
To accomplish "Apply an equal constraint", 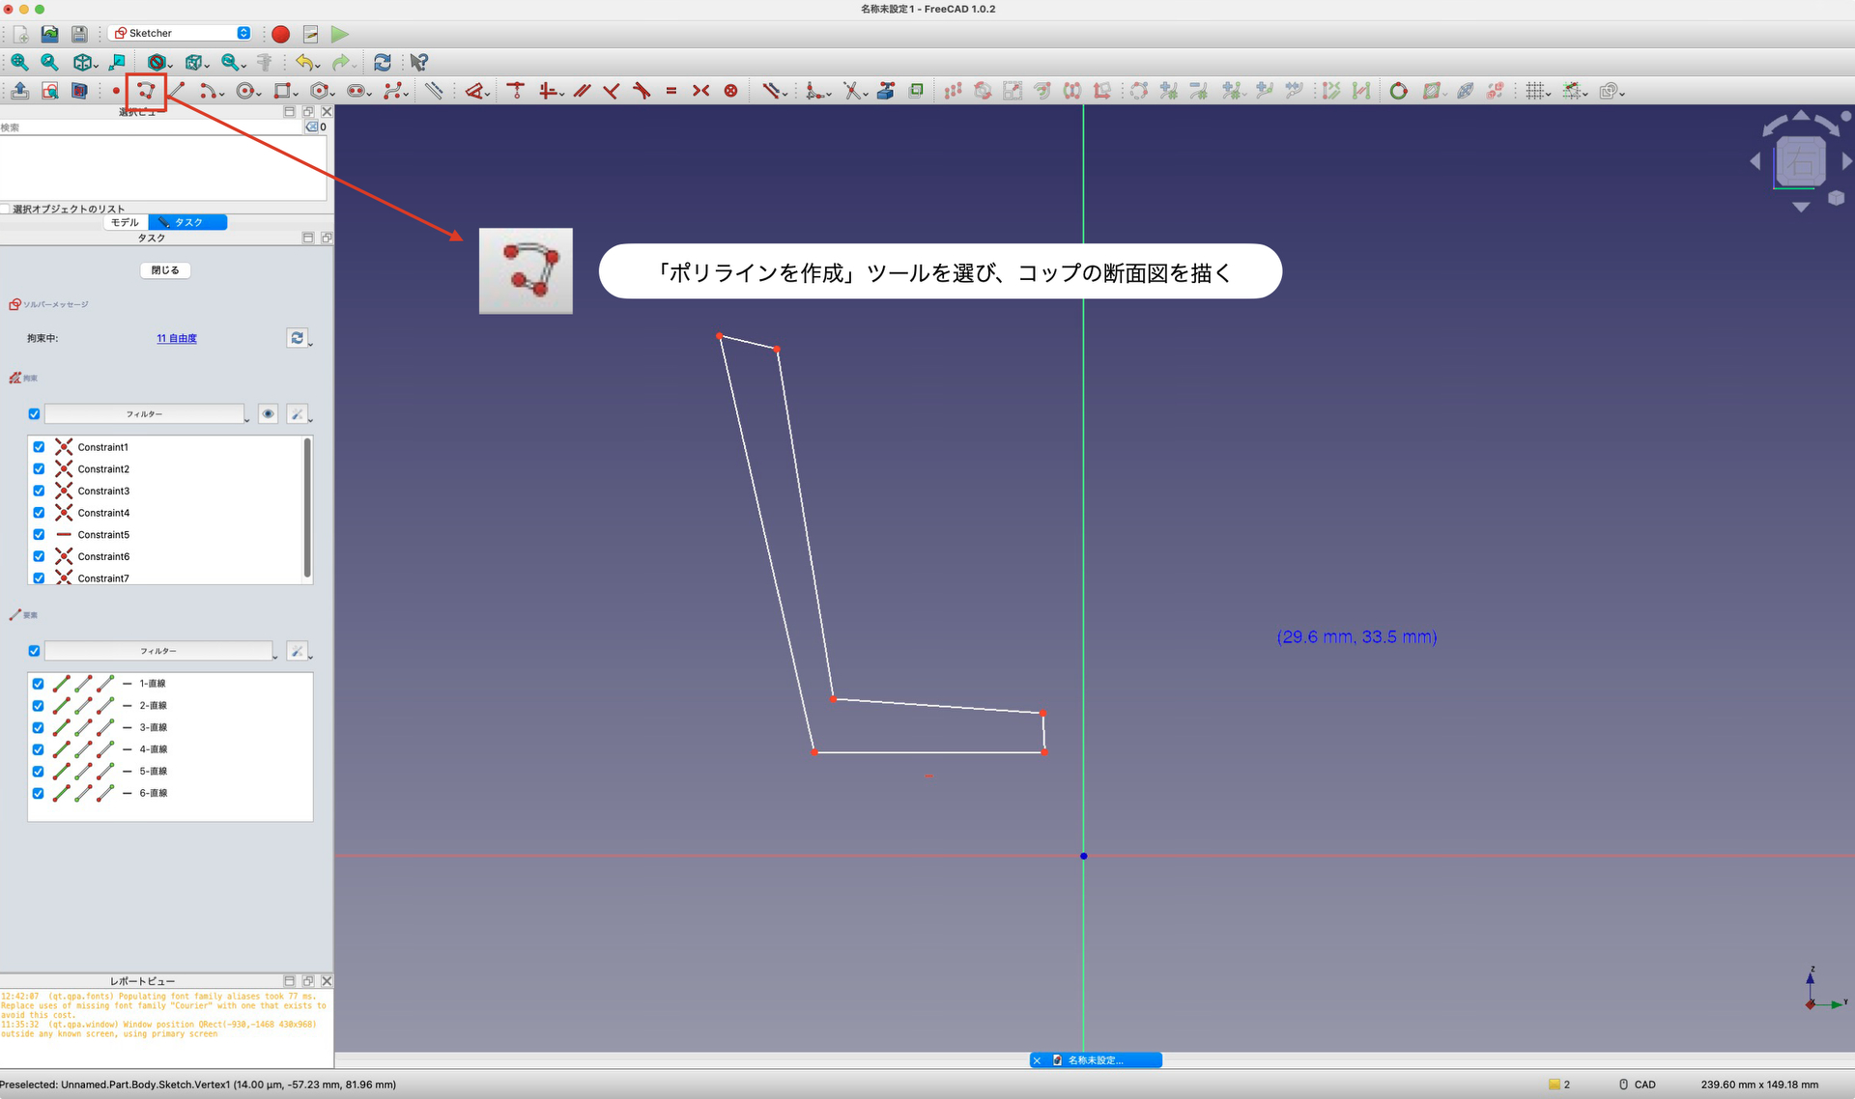I will (671, 90).
